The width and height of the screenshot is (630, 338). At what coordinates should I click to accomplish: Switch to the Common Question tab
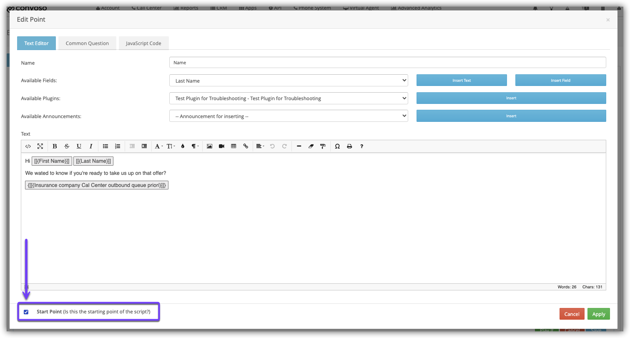[x=87, y=43]
